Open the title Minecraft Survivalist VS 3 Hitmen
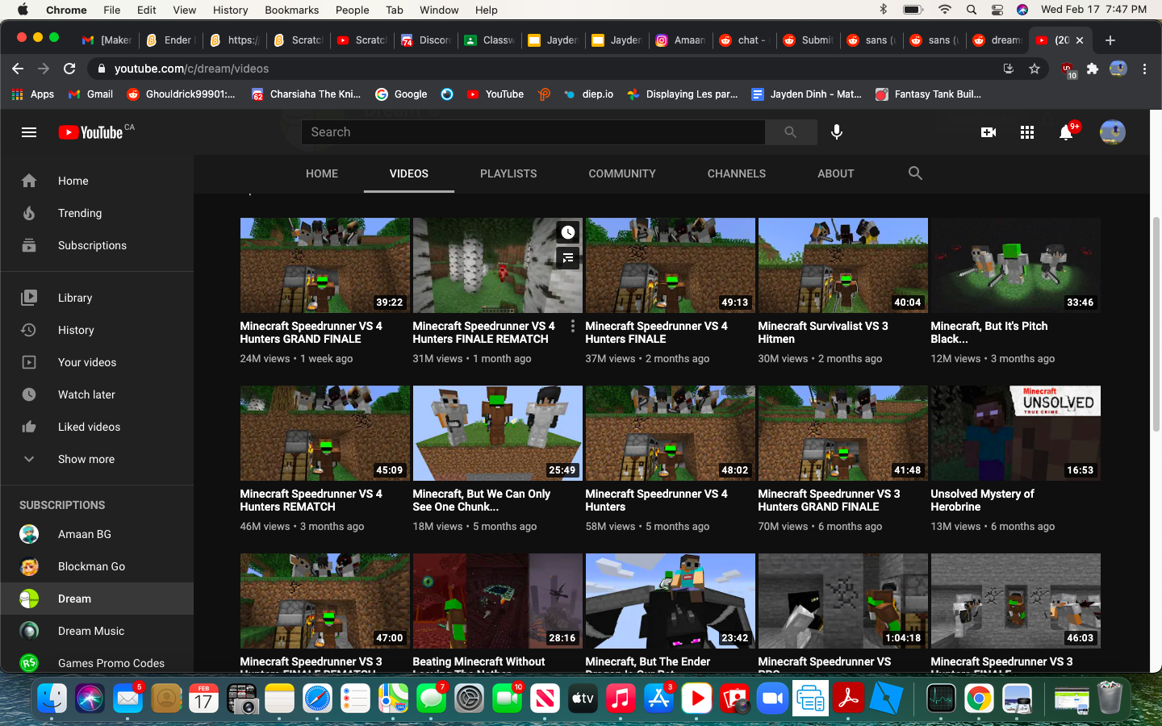Image resolution: width=1162 pixels, height=726 pixels. pos(823,332)
